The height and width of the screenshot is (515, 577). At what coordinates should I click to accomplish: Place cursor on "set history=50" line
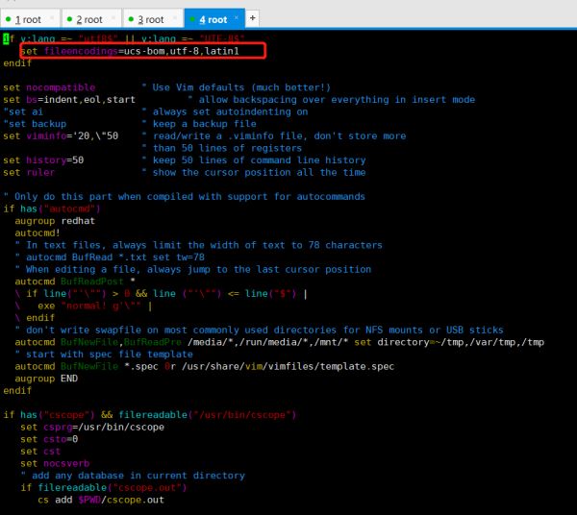pos(43,160)
